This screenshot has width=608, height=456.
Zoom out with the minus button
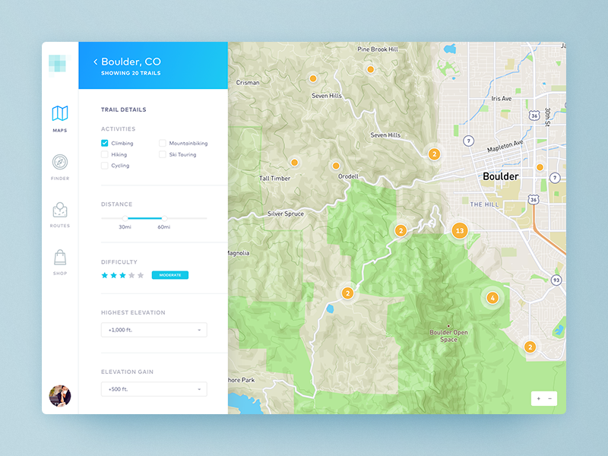(x=550, y=398)
